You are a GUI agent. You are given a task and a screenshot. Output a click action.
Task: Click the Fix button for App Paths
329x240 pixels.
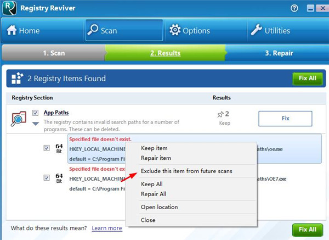point(285,119)
